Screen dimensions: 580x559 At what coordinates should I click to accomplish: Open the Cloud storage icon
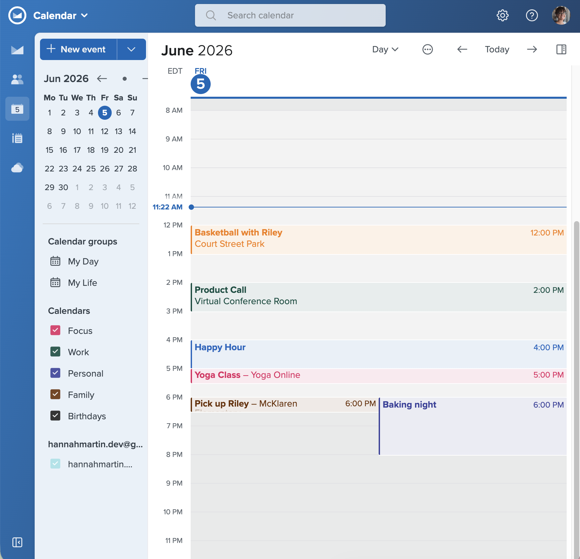point(17,167)
